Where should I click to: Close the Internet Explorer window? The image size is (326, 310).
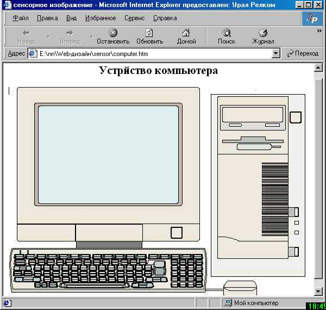point(318,4)
